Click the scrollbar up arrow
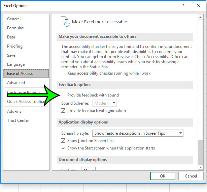This screenshot has width=207, height=192. pyautogui.click(x=200, y=17)
